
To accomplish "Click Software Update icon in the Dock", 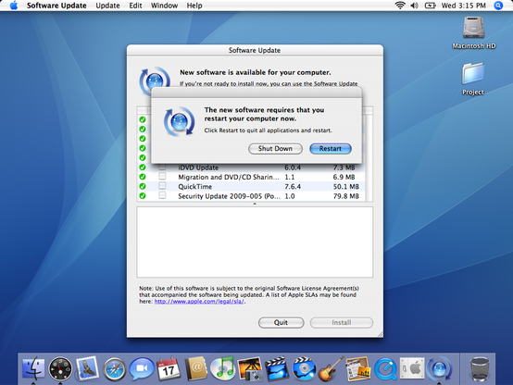I will point(439,369).
